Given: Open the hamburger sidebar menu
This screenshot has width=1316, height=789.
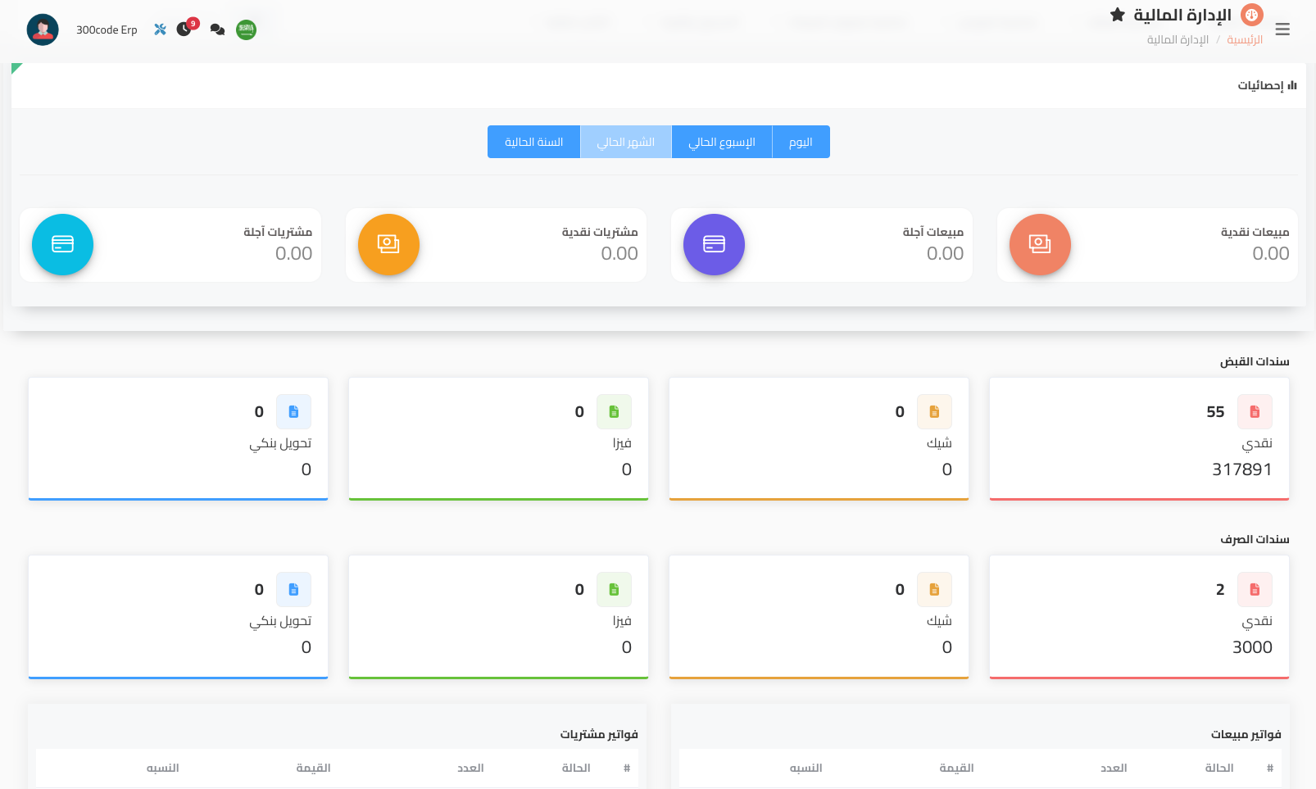Looking at the screenshot, I should 1282,29.
